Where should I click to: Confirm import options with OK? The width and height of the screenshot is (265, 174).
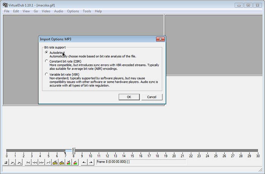tap(129, 97)
